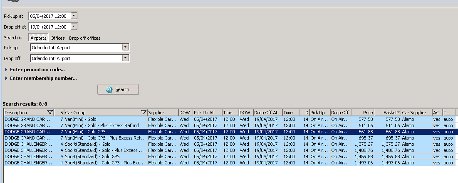Expand Enter promotion code section
The width and height of the screenshot is (458, 183).
pyautogui.click(x=35, y=70)
